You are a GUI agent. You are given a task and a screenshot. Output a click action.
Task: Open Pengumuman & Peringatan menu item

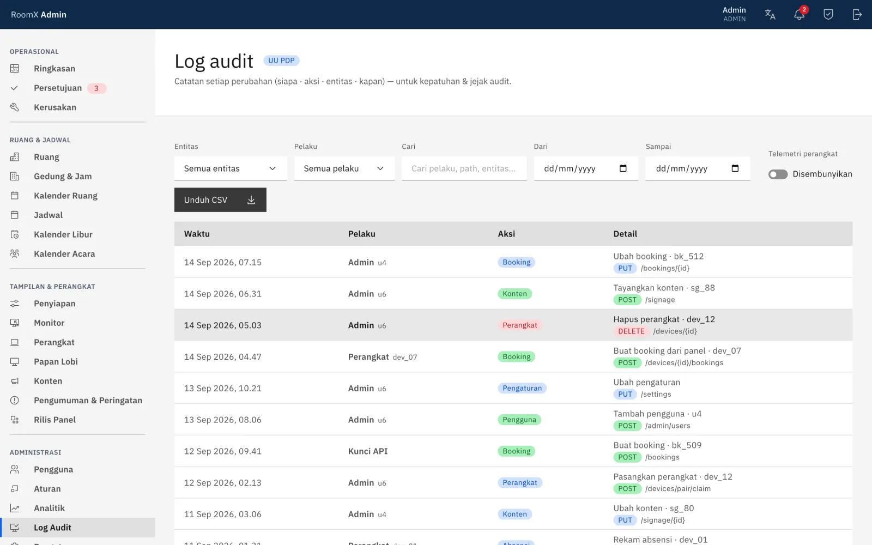(77, 401)
